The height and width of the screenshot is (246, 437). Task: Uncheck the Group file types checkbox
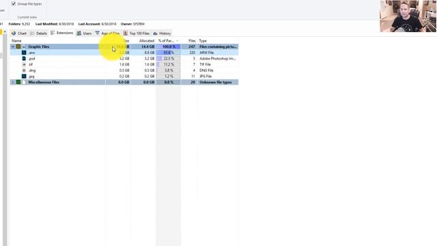pos(14,3)
